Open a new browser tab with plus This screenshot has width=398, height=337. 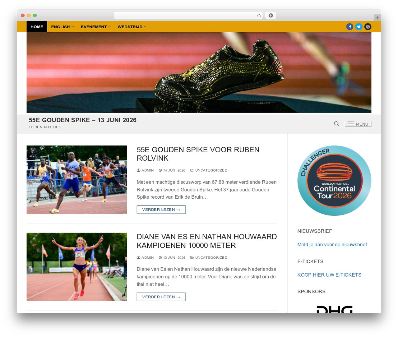click(x=377, y=18)
